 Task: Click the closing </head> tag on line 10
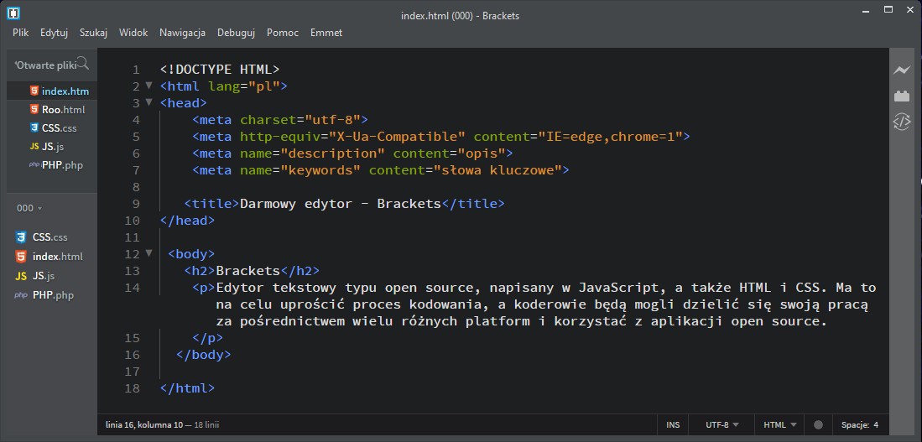(x=188, y=221)
